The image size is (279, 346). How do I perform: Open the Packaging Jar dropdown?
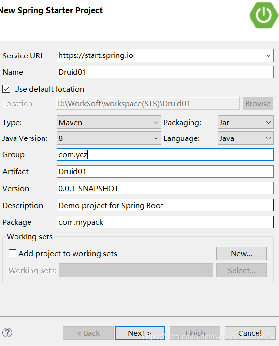coord(246,122)
